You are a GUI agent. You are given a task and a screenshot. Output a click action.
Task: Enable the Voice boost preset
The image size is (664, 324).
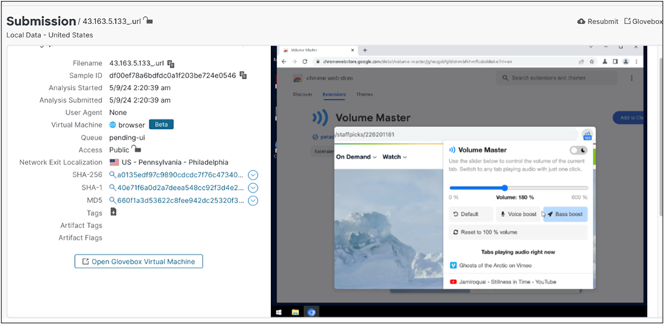(x=519, y=214)
